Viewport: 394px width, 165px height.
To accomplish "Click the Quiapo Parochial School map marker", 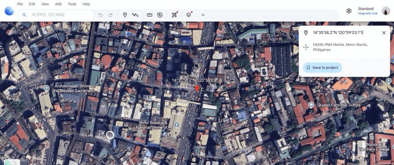I will pyautogui.click(x=311, y=105).
